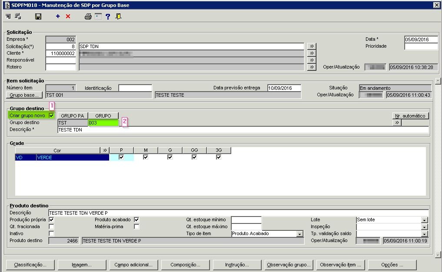442x272 pixels.
Task: Print using the printer icon
Action: (88, 16)
